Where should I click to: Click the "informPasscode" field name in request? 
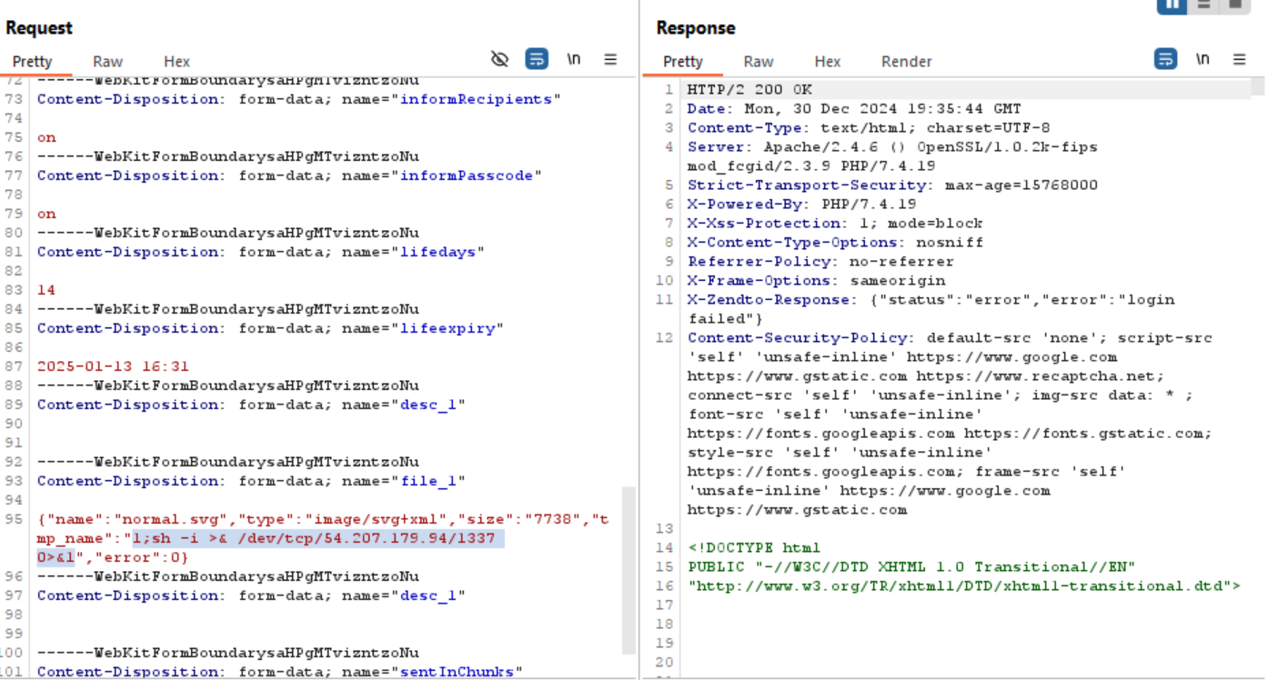point(467,175)
